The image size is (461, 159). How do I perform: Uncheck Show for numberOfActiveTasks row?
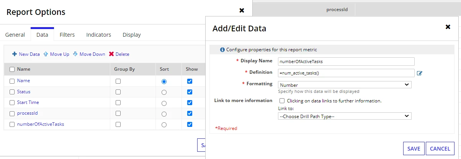point(190,125)
